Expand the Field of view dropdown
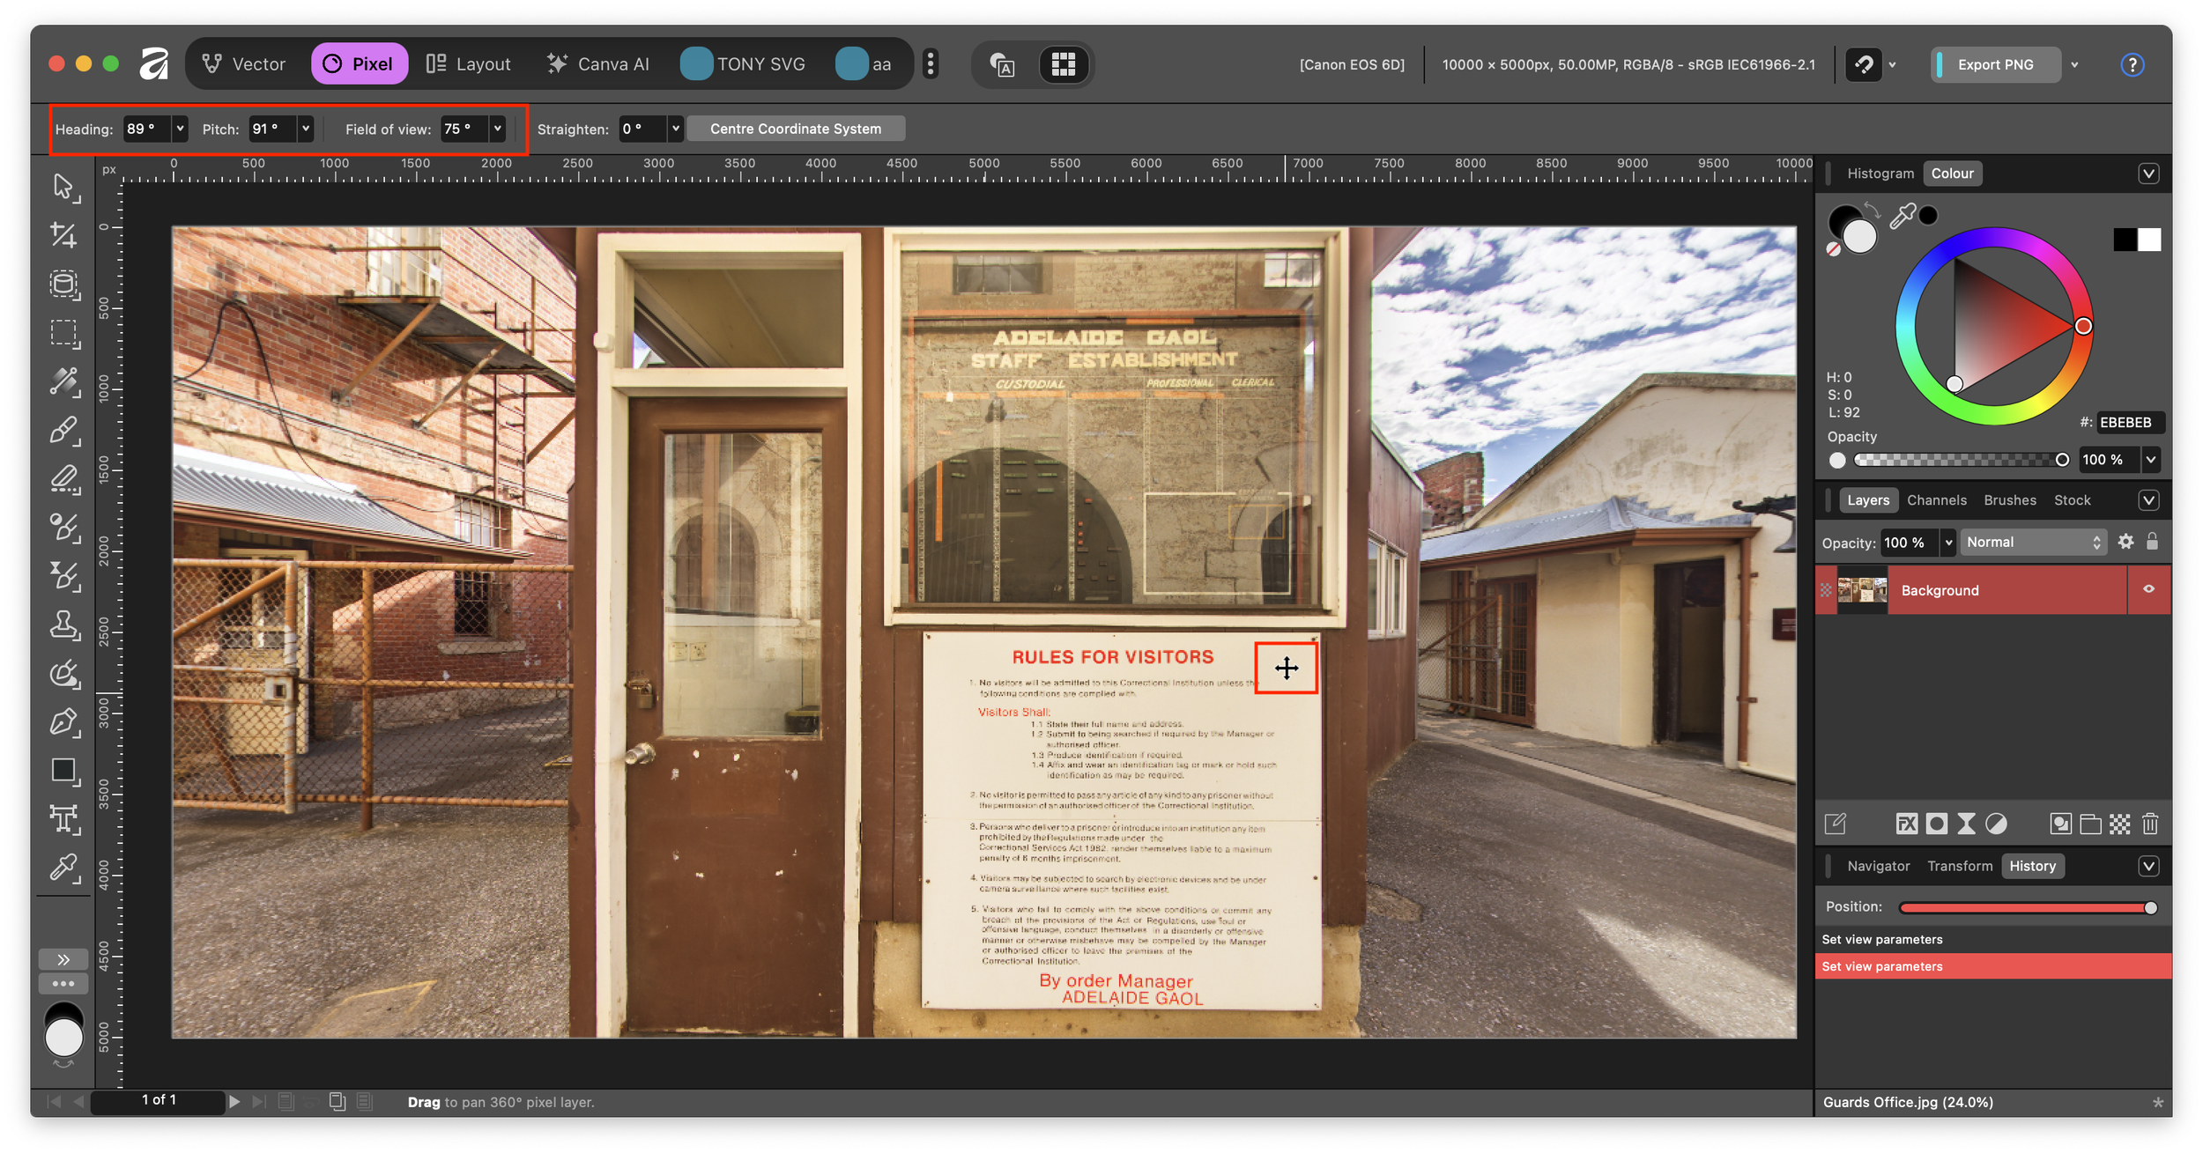 coord(498,129)
